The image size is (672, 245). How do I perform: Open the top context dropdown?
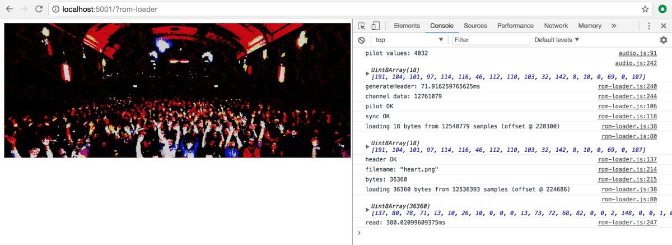(x=409, y=40)
